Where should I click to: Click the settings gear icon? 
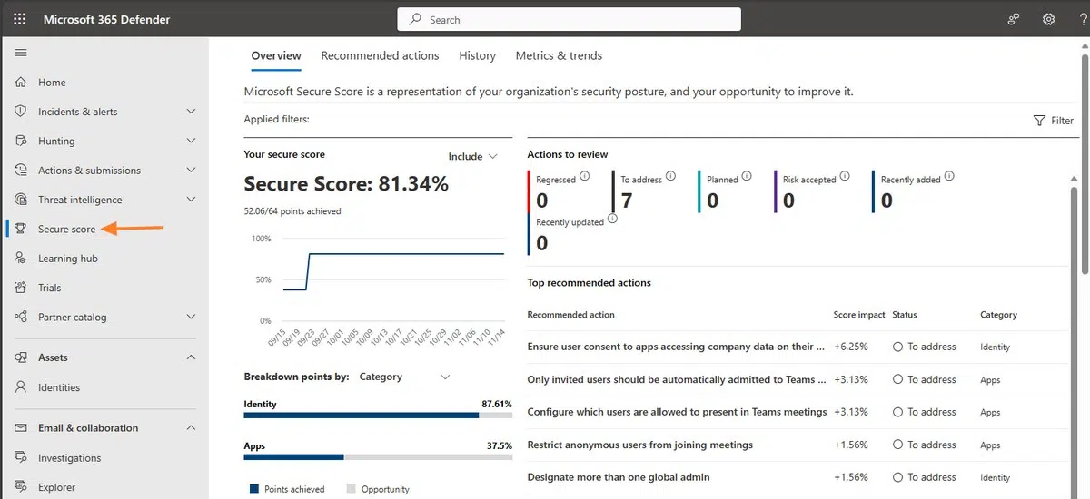(1048, 19)
